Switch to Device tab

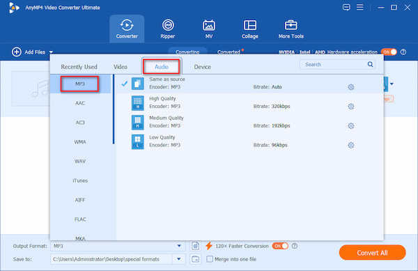[x=202, y=67]
